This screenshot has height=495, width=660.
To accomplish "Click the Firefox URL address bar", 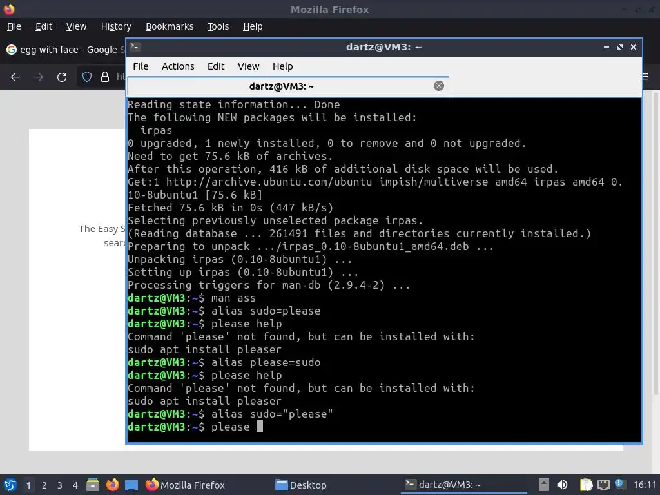I will [x=120, y=77].
